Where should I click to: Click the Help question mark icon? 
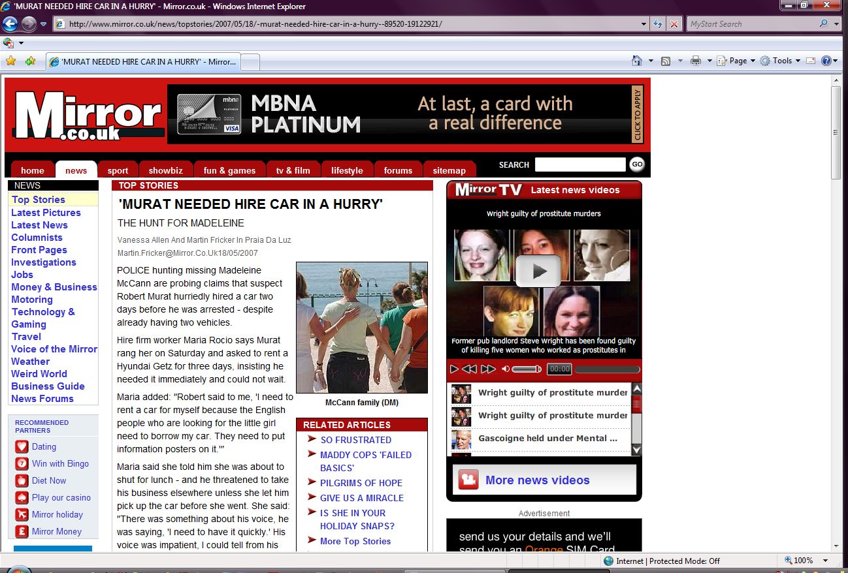826,61
